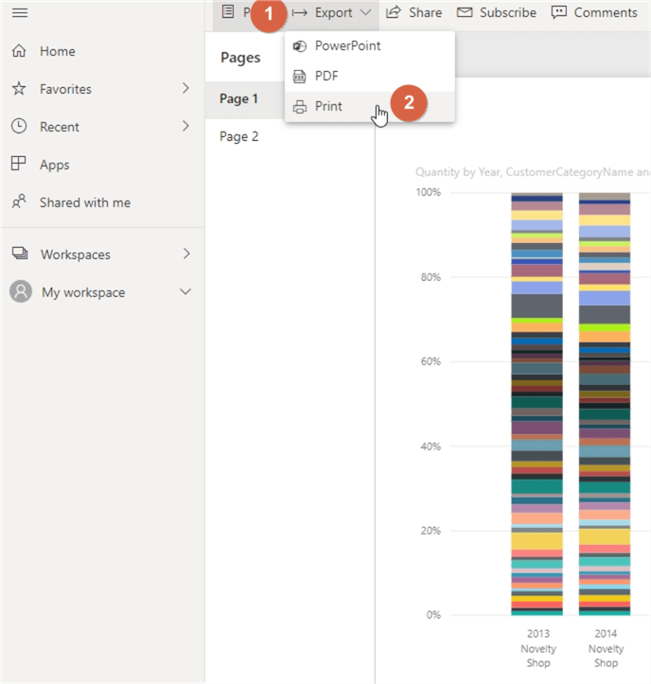Select Print in the Export menu
The width and height of the screenshot is (651, 684).
tap(328, 106)
